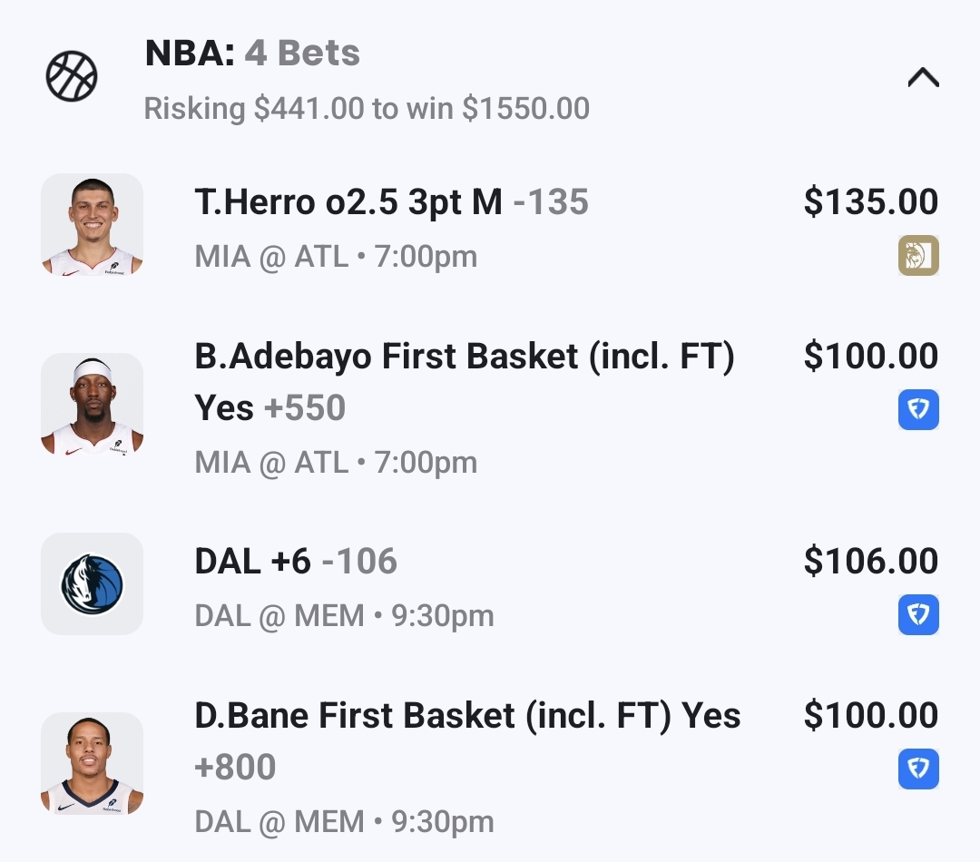Screen dimensions: 980x862
Task: Click the Dallas Mavericks team logo
Action: pyautogui.click(x=92, y=583)
